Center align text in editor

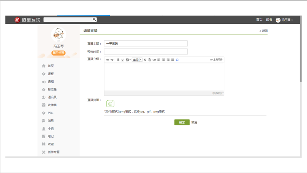coord(163,60)
